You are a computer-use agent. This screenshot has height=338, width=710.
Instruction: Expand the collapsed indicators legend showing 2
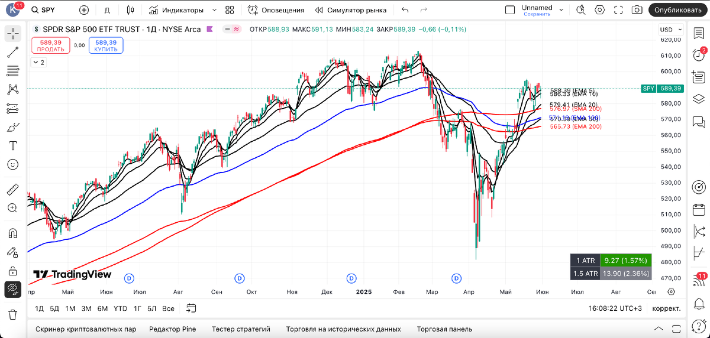point(38,62)
